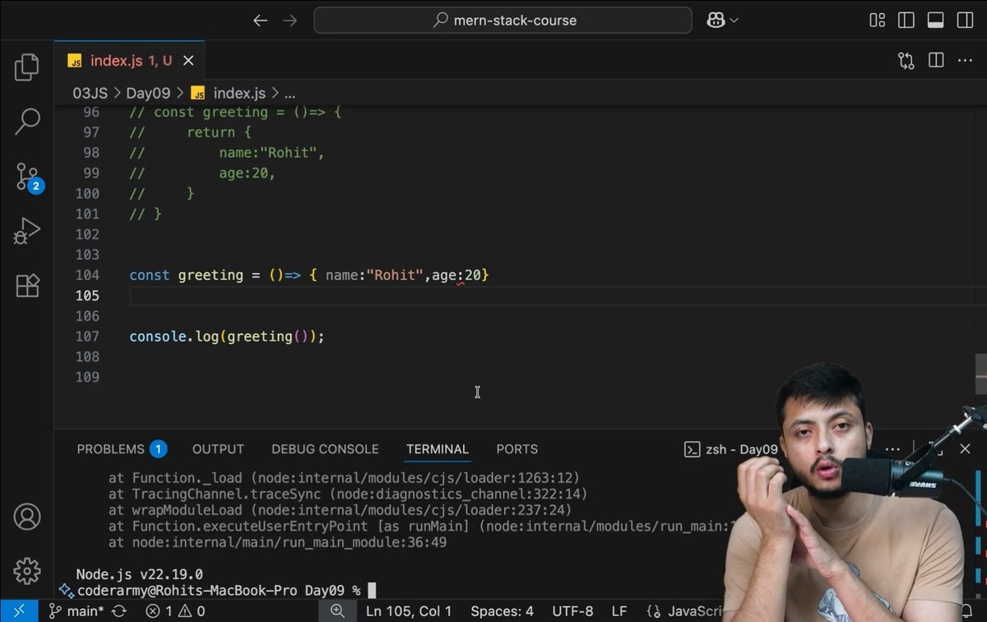
Task: Click the Day09 breadcrumb
Action: (x=148, y=93)
